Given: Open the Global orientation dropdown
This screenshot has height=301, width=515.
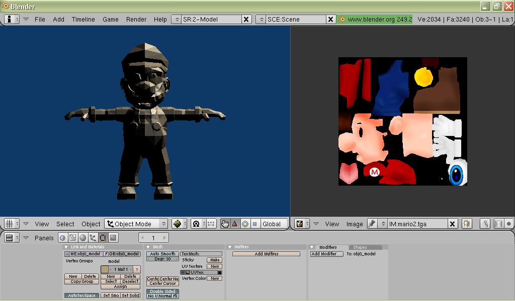Looking at the screenshot, I should (273, 224).
